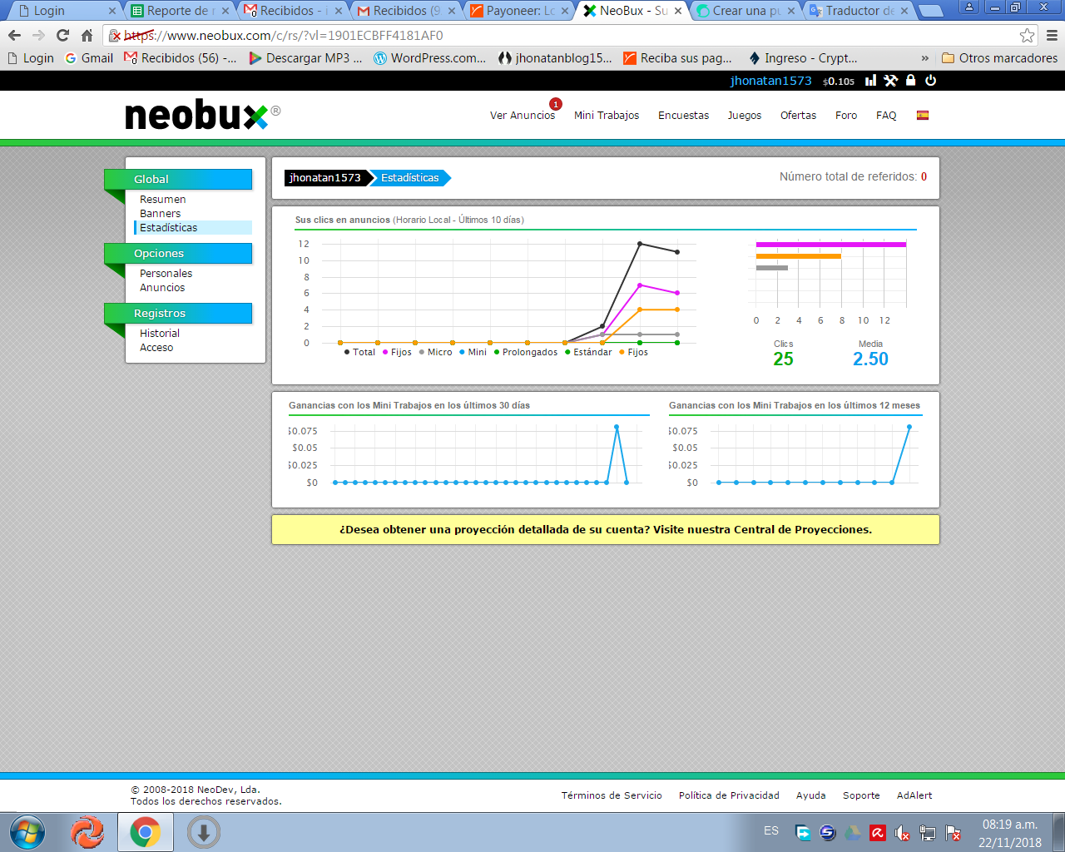Open the Otros marcadores folder
The image size is (1065, 852).
coord(999,58)
